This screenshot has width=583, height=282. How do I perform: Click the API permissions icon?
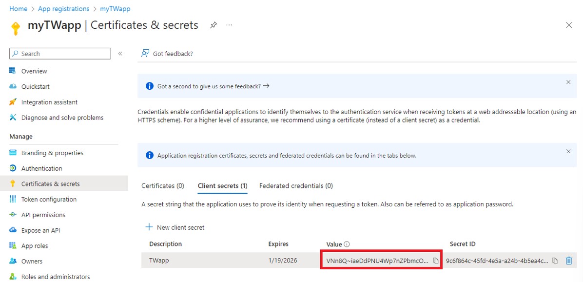click(13, 215)
